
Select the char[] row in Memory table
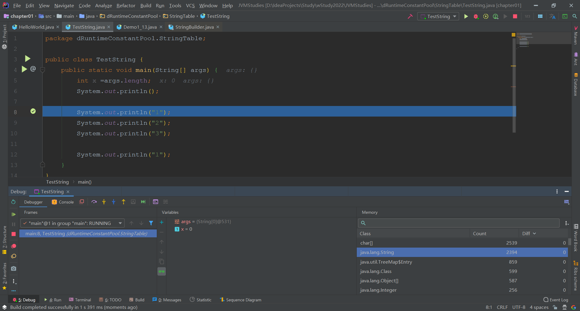(462, 243)
